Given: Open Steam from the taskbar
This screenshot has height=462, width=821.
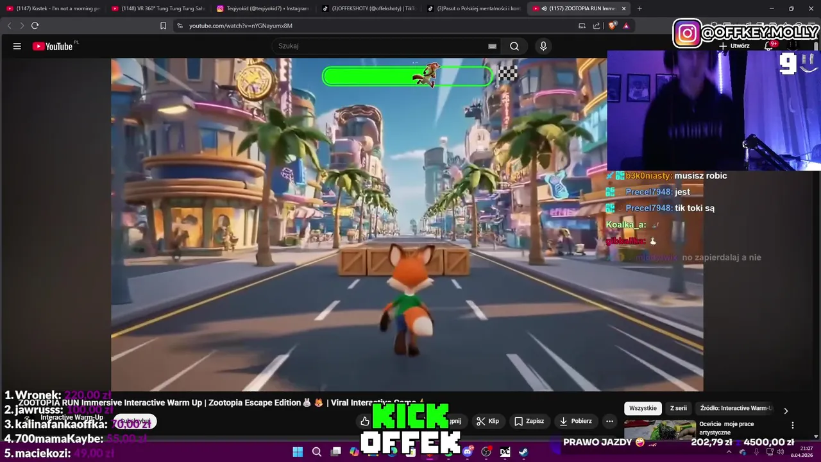Looking at the screenshot, I should tap(523, 452).
